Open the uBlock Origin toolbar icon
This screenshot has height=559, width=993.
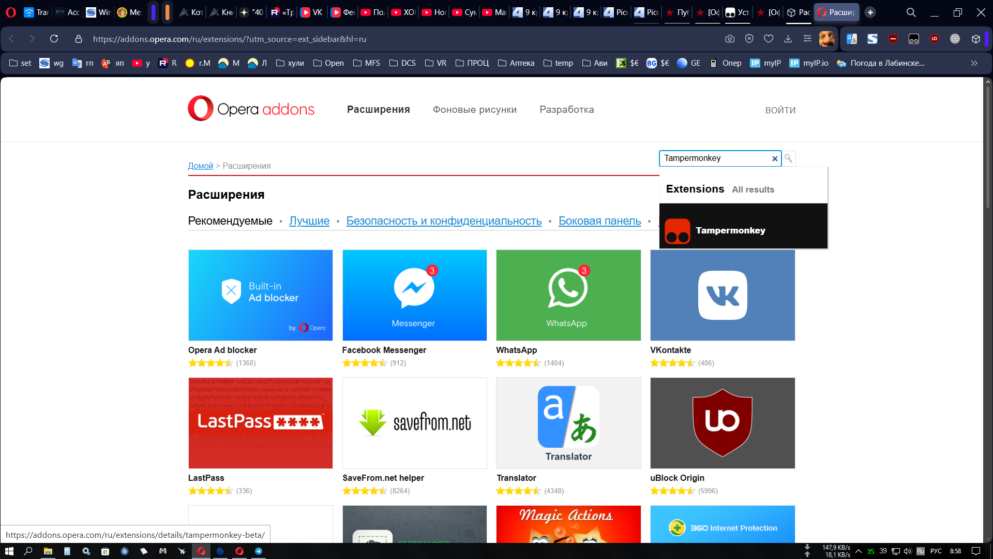pos(935,39)
